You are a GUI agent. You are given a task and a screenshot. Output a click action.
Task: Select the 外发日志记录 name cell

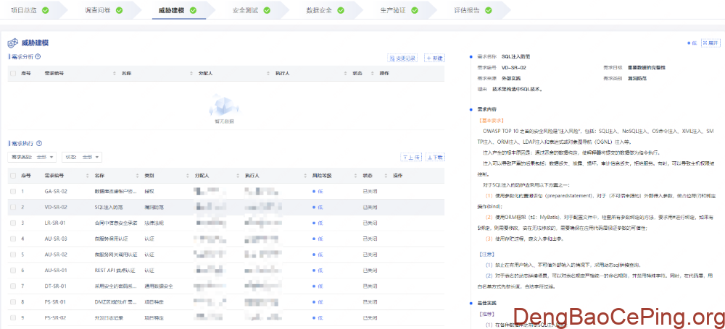click(x=109, y=318)
